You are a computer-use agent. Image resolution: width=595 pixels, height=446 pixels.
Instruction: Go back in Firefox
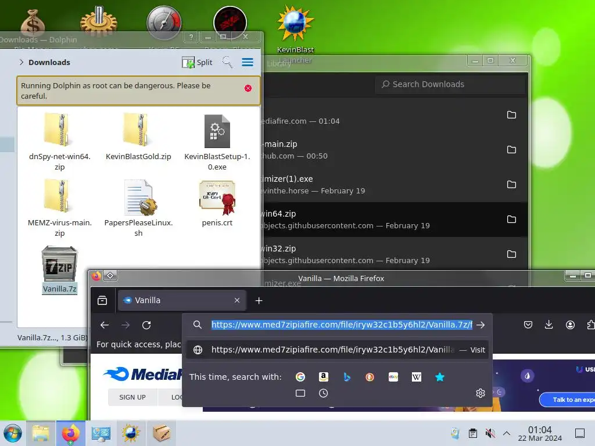pyautogui.click(x=105, y=325)
